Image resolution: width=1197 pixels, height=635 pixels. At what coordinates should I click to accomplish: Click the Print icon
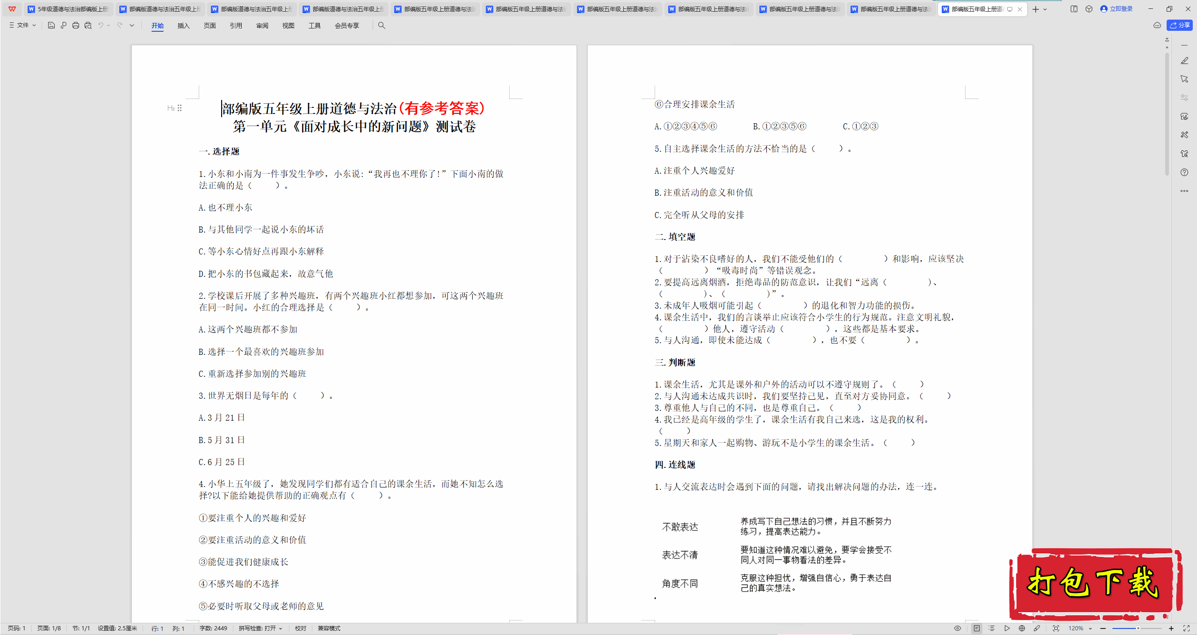(x=76, y=26)
